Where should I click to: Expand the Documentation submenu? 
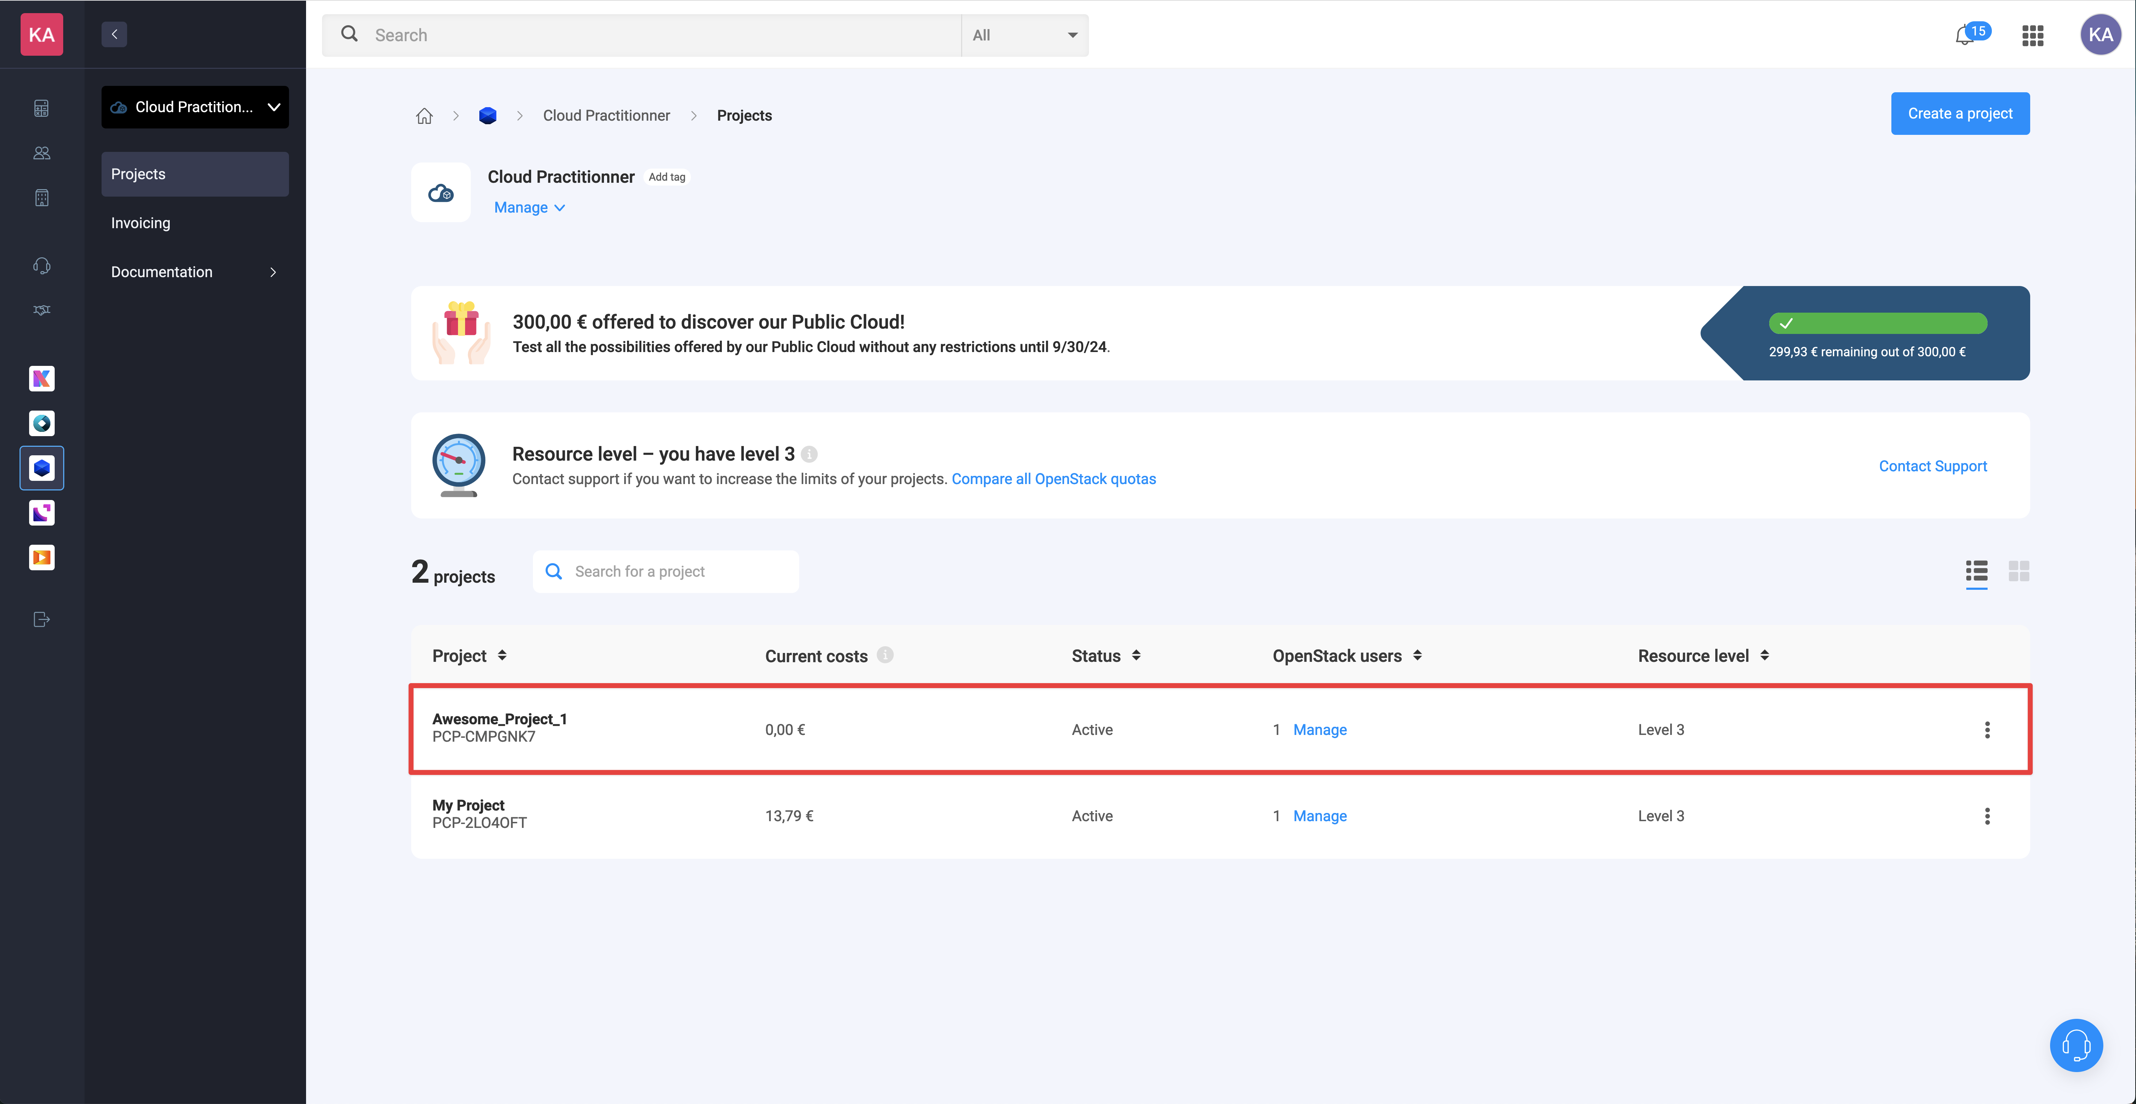point(195,272)
